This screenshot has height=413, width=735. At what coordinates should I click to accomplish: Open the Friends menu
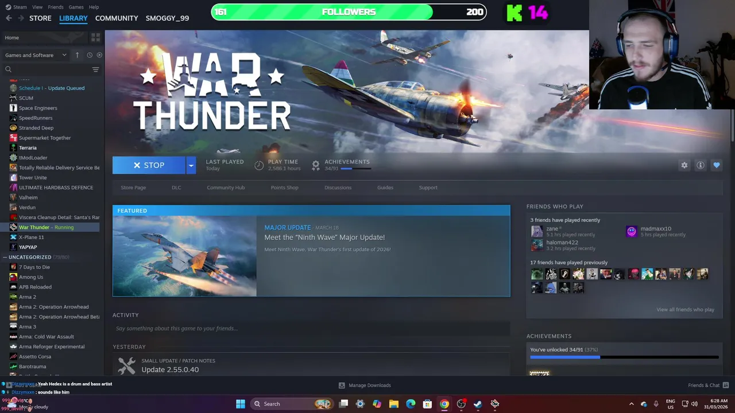pyautogui.click(x=56, y=7)
